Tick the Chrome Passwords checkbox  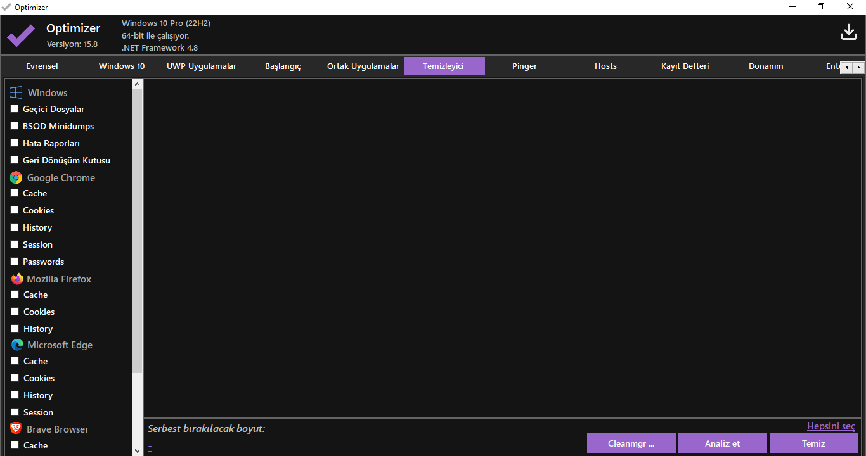[x=15, y=262]
